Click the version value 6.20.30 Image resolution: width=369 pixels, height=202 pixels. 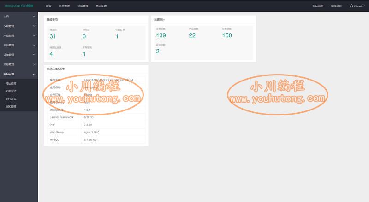pyautogui.click(x=89, y=117)
